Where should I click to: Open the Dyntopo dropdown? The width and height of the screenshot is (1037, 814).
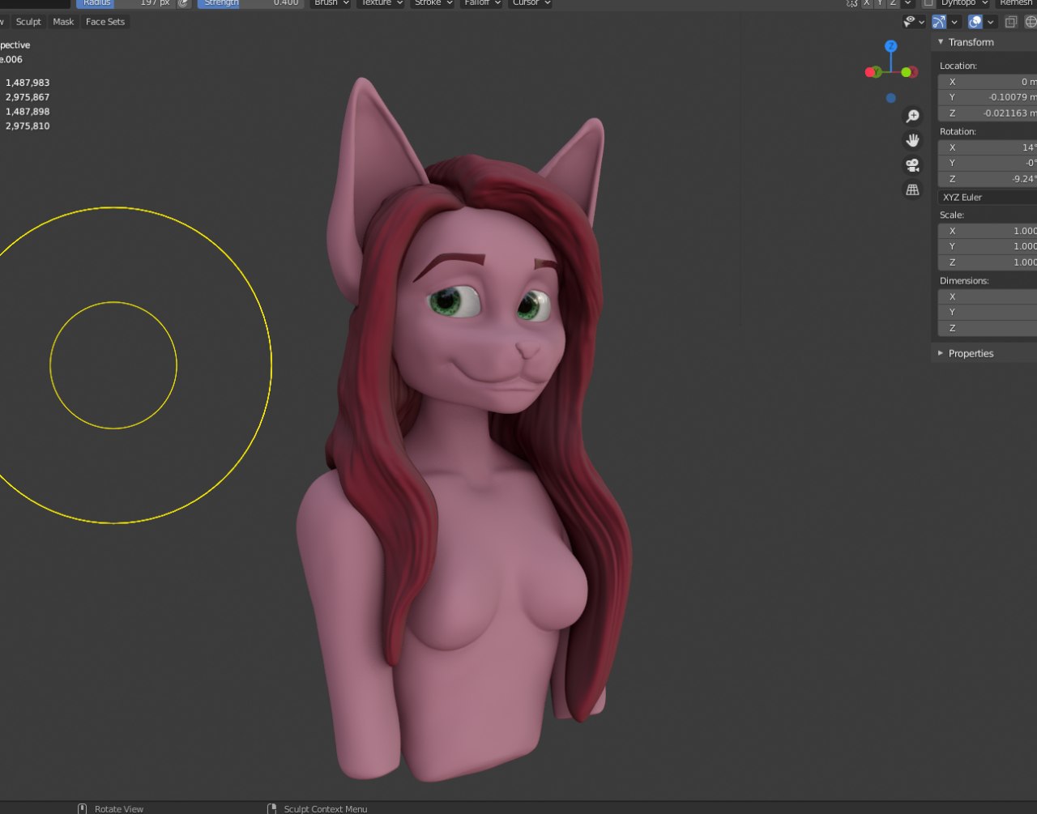coord(964,3)
